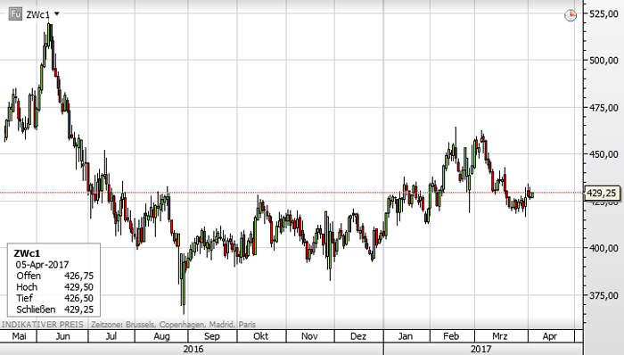Select the Sep month on time axis
The height and width of the screenshot is (355, 624).
212,336
